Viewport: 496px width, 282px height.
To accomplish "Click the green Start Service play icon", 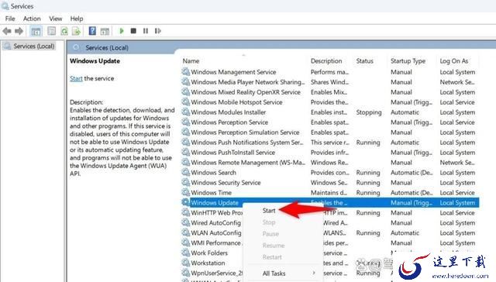I will [121, 31].
